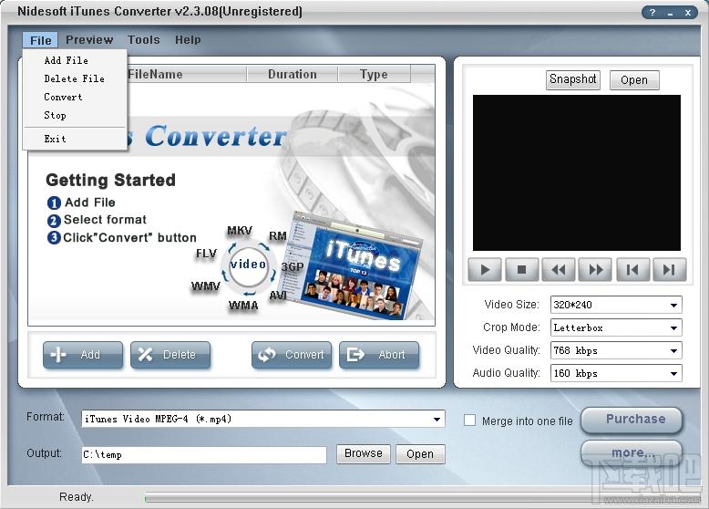Select Stop in the File menu
Screen dimensions: 709x509
[x=75, y=115]
